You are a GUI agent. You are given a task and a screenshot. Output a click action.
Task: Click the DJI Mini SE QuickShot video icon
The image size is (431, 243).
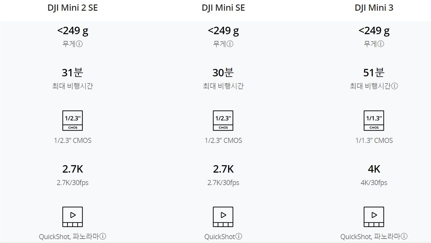coord(223,217)
